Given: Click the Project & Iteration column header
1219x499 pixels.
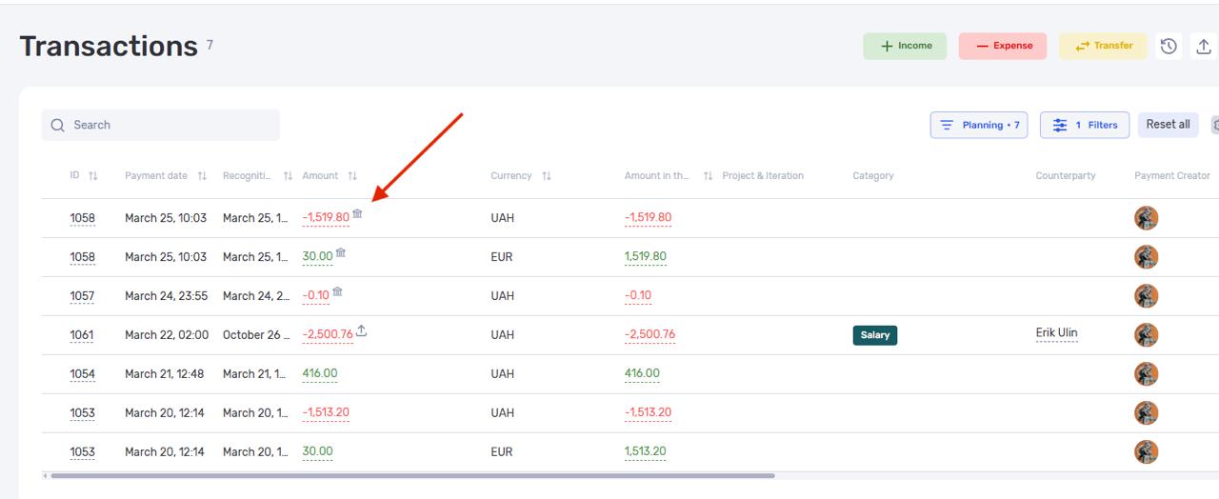Looking at the screenshot, I should click(763, 176).
